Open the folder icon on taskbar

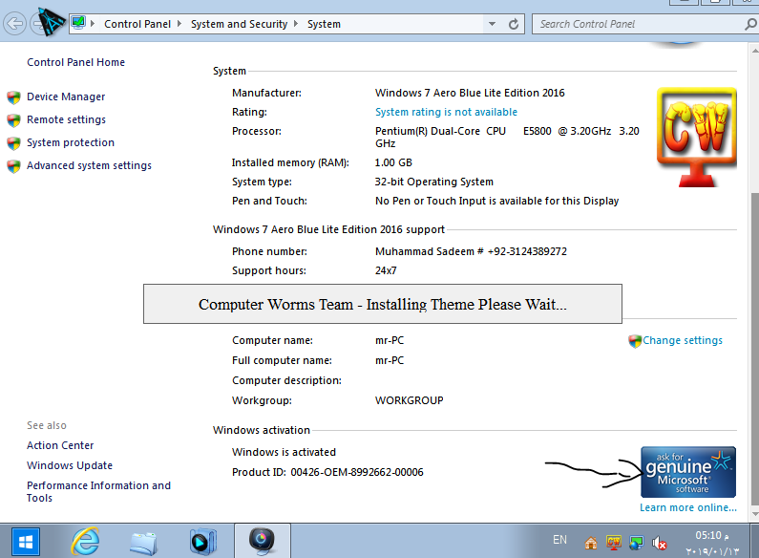[144, 543]
